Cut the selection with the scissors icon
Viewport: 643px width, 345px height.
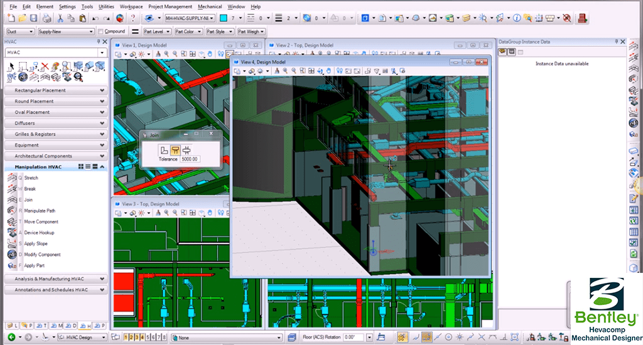[x=60, y=18]
